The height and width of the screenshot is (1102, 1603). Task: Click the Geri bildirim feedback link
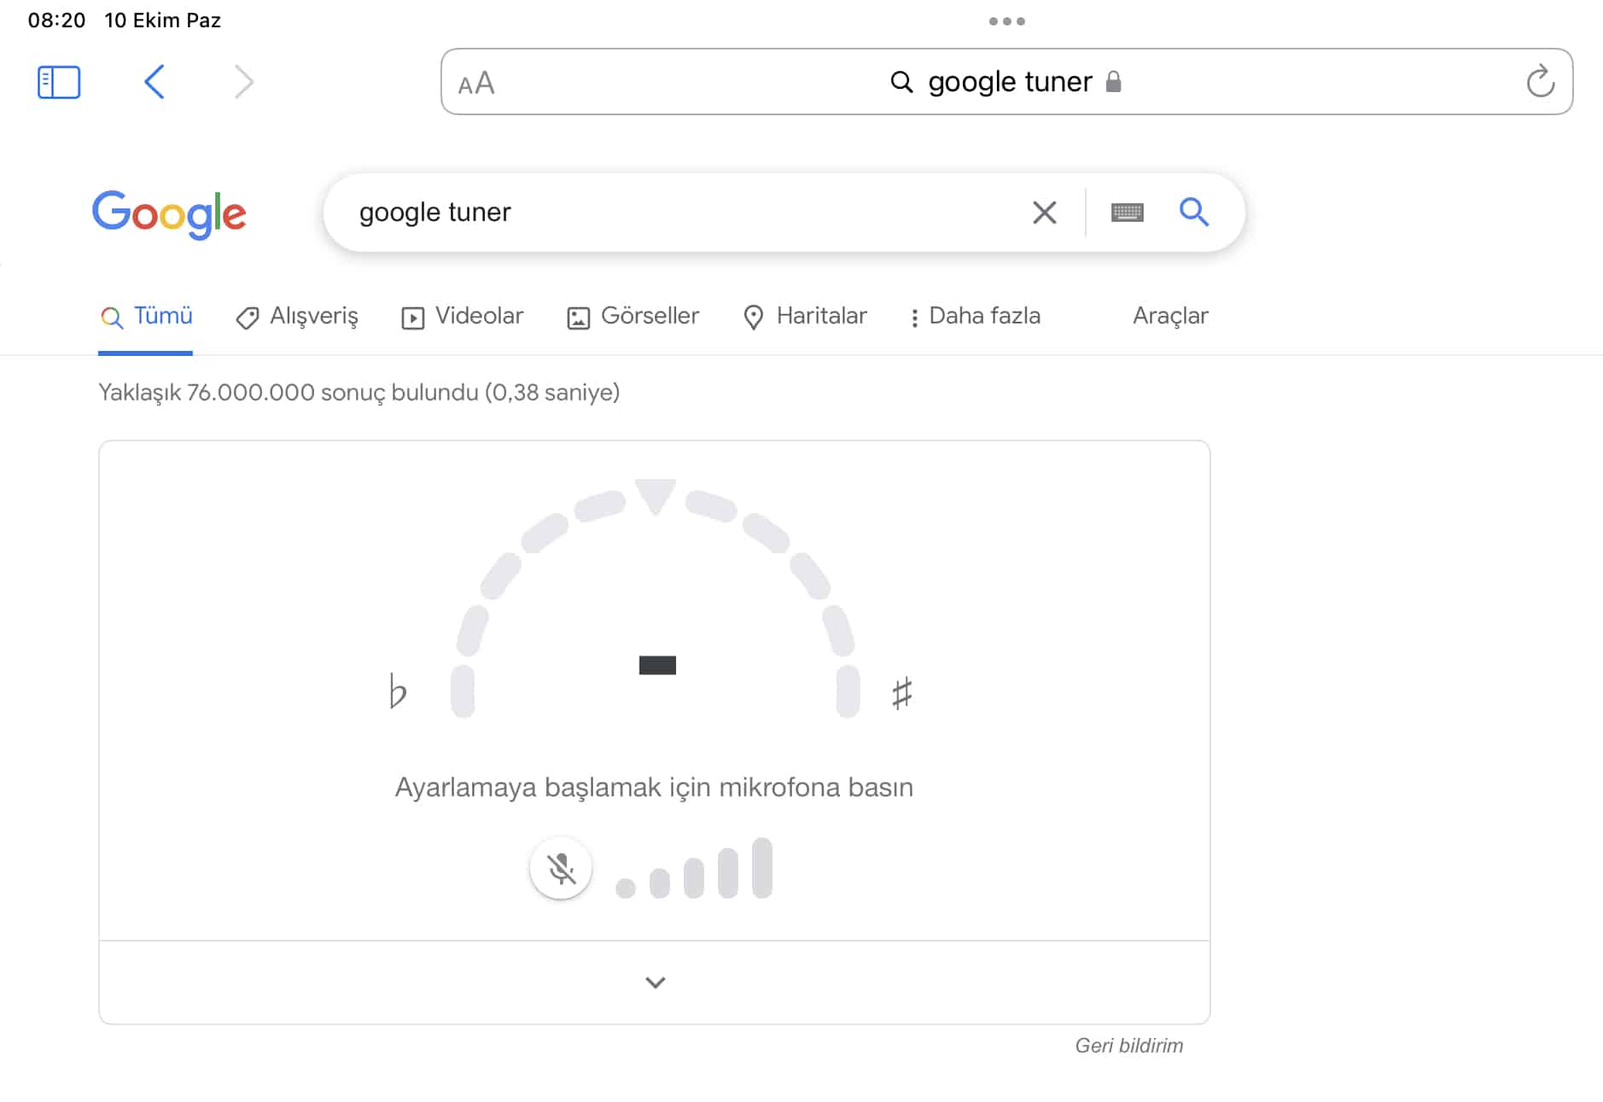1128,1046
